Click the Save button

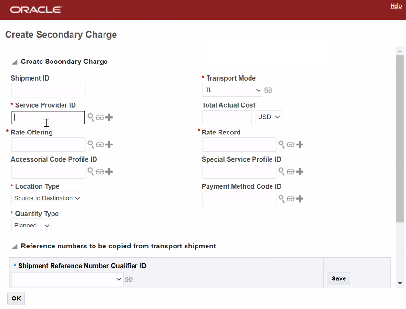[338, 278]
